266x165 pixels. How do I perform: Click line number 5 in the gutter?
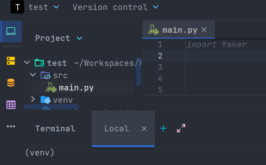(x=160, y=90)
